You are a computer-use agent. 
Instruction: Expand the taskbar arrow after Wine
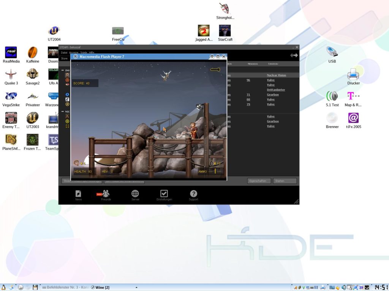pos(136,288)
